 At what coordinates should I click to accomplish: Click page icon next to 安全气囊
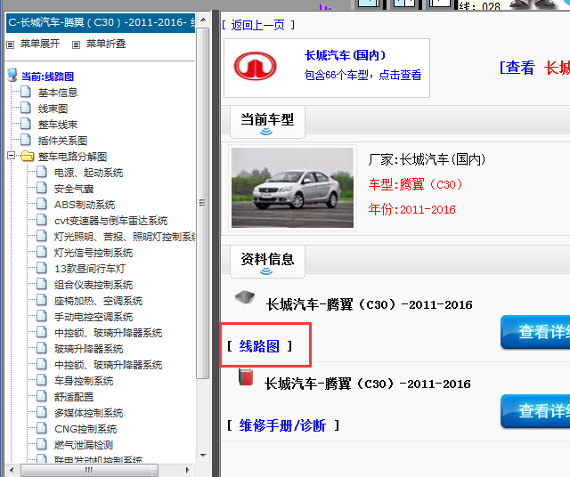pyautogui.click(x=42, y=188)
